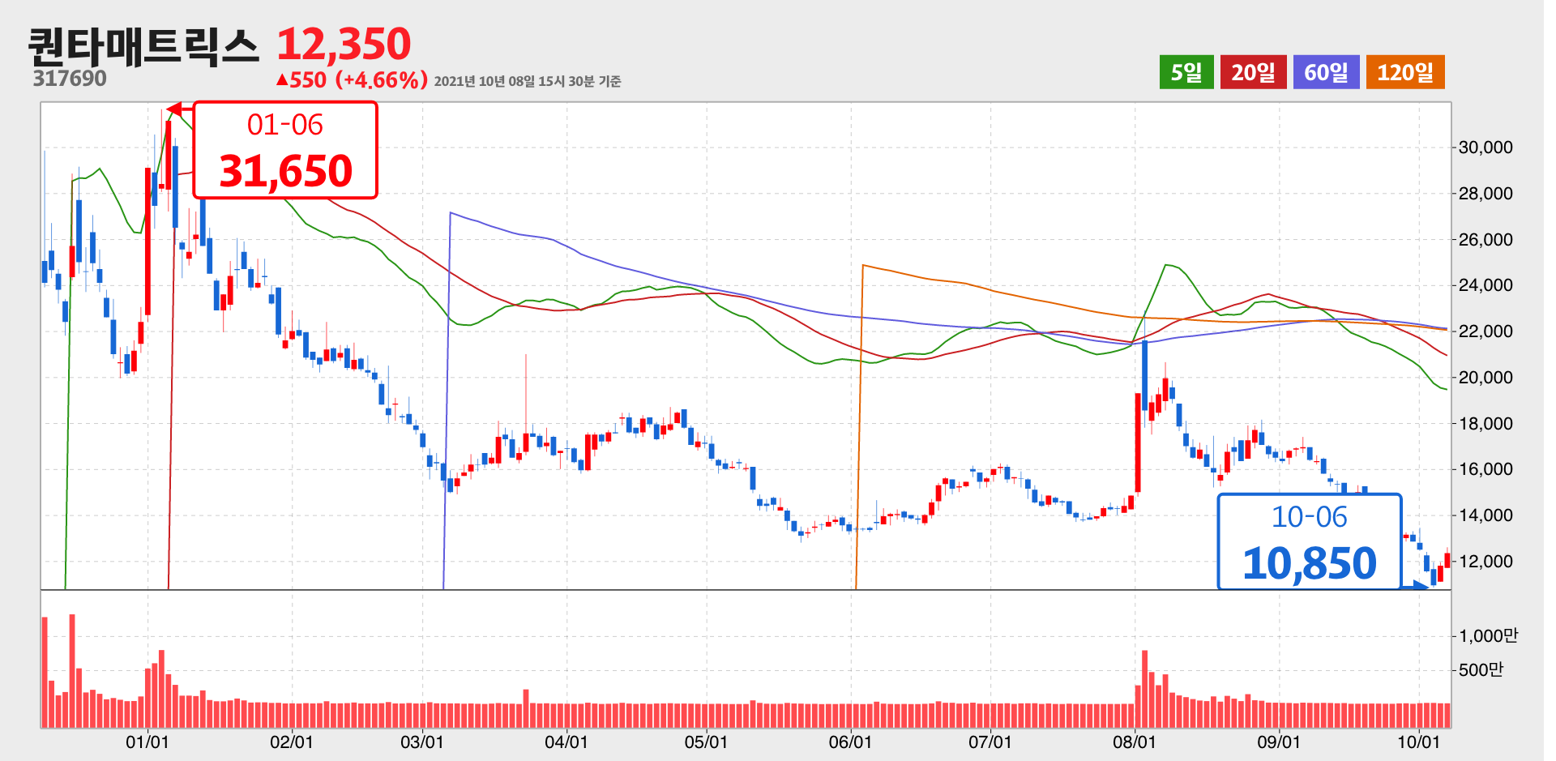Click the stock name 퀀타매트릭스
Image resolution: width=1556 pixels, height=761 pixels.
point(143,46)
